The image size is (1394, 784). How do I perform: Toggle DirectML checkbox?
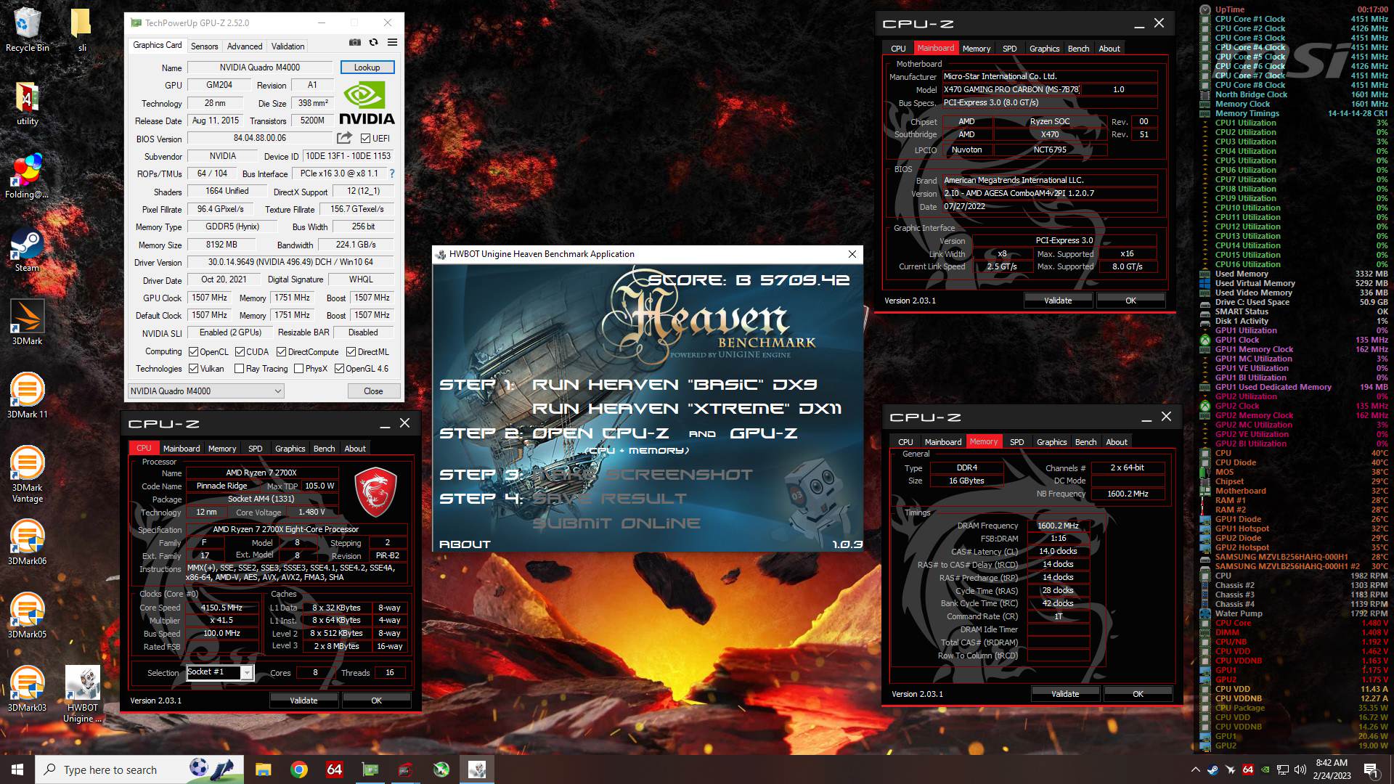coord(351,351)
